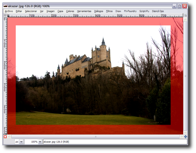Open the FX-Foundry menu

click(x=130, y=11)
